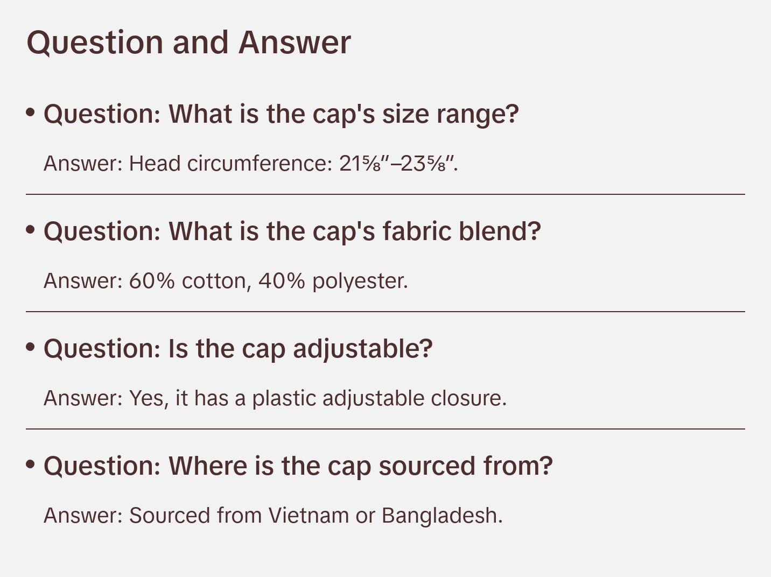Select the question about the cap's size range

[x=281, y=114]
